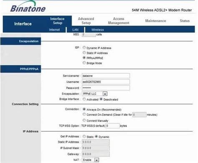Click the TCP MSS bytes field
This screenshot has width=198, height=163.
click(112, 126)
